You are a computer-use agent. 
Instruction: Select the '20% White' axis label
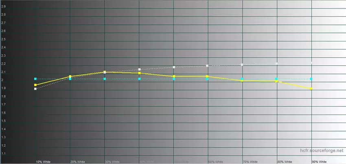(77, 161)
